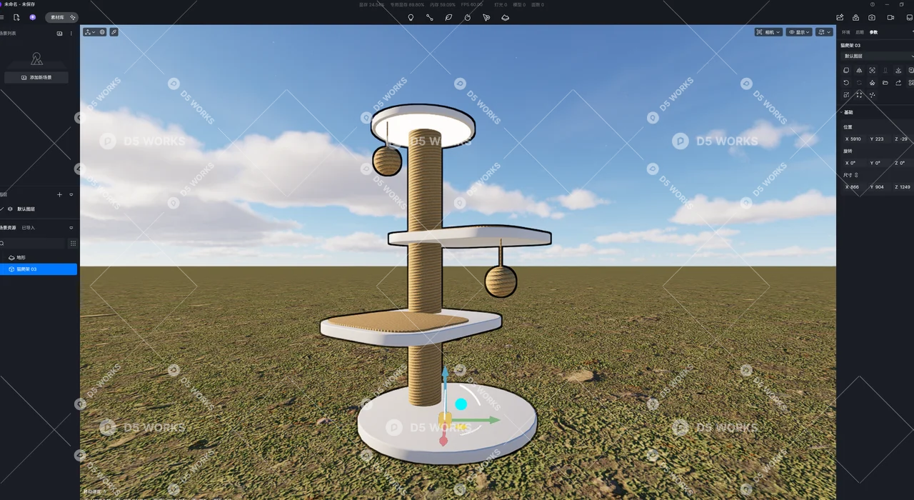The height and width of the screenshot is (500, 914).
Task: Click the location pin export icon
Action: (x=855, y=17)
